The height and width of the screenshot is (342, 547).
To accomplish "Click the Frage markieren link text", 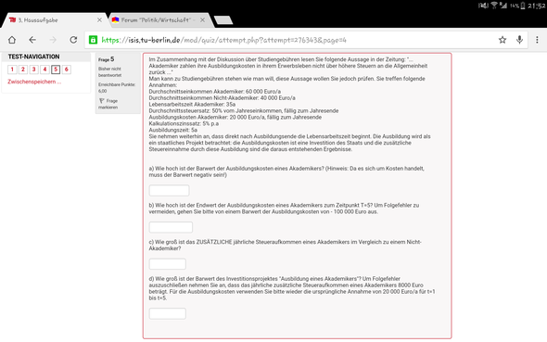I will click(108, 104).
